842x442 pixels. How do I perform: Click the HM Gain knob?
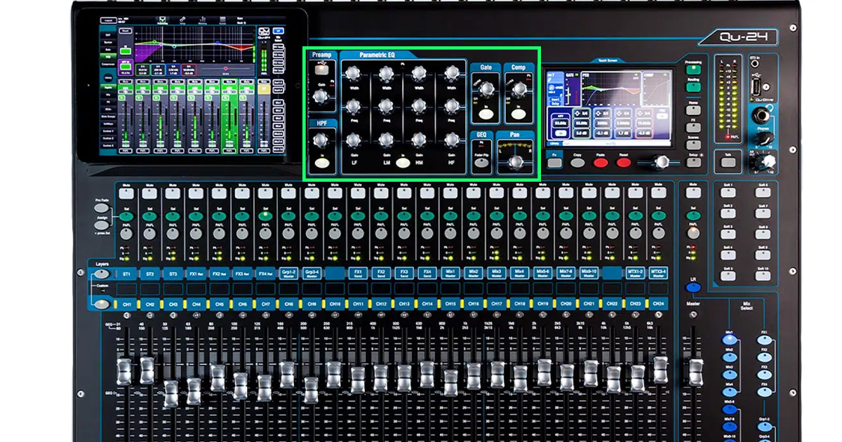(x=419, y=140)
